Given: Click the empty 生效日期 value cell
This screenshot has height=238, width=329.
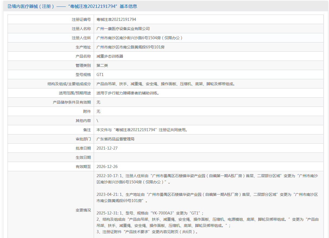Looking at the screenshot, I should point(209,157).
